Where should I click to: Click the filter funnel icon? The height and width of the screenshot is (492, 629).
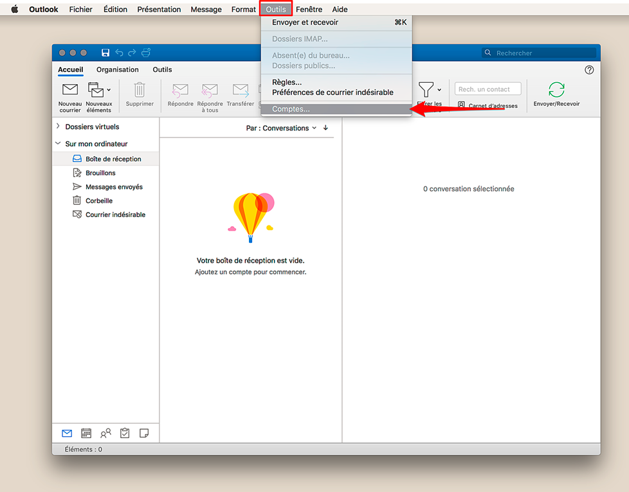click(x=426, y=89)
